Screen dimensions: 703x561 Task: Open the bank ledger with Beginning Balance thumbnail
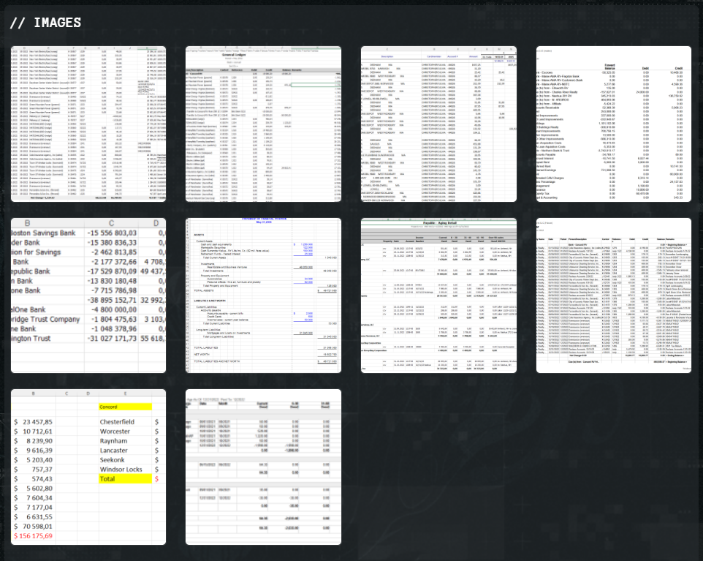(x=613, y=295)
